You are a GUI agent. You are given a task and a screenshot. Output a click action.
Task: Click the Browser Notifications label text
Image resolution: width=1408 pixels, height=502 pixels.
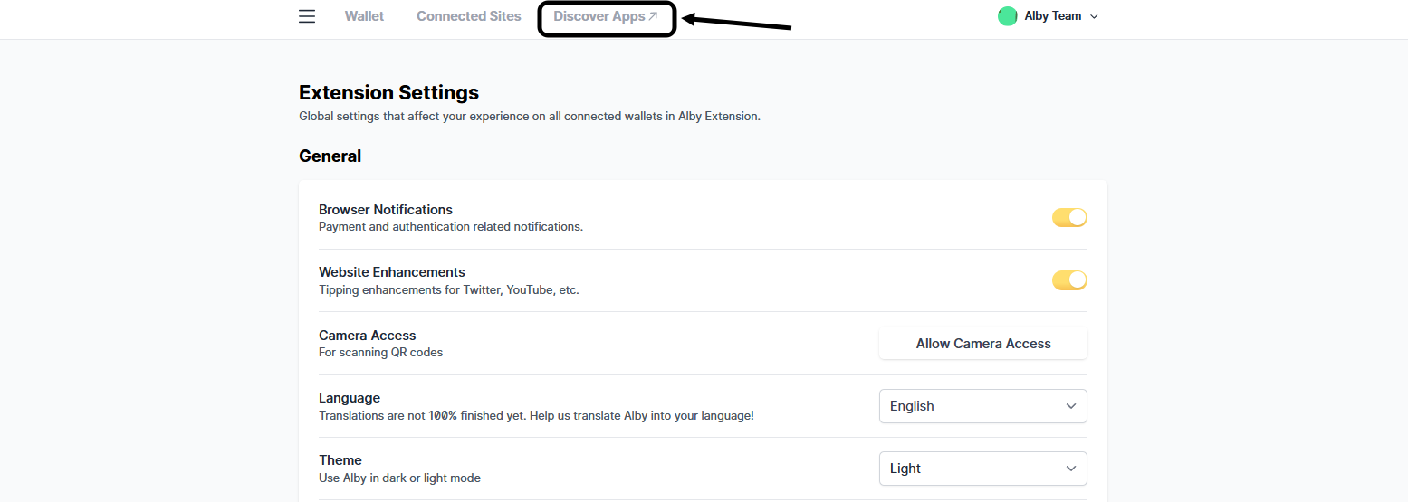[385, 209]
